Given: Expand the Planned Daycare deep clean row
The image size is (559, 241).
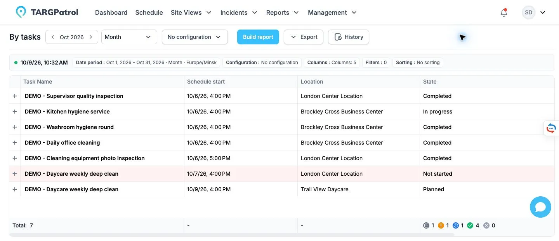Looking at the screenshot, I should coord(15,189).
